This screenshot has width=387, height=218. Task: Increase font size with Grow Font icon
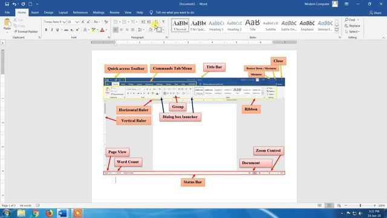[x=83, y=22]
